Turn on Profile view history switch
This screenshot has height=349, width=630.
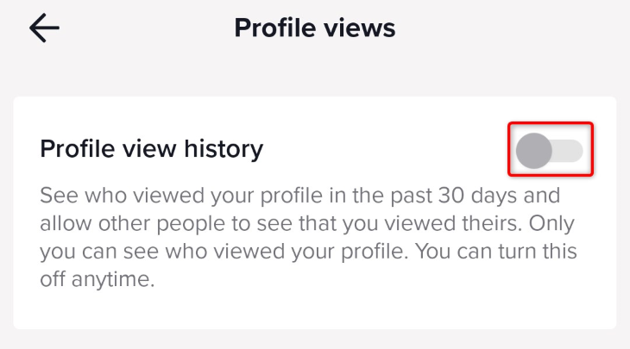tap(549, 152)
